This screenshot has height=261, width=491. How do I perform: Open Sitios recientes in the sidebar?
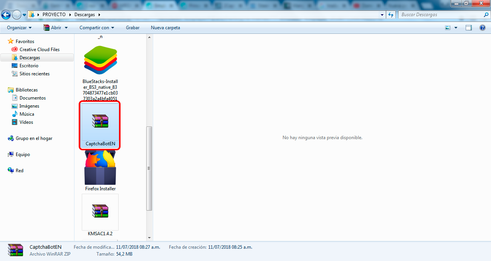coord(35,73)
